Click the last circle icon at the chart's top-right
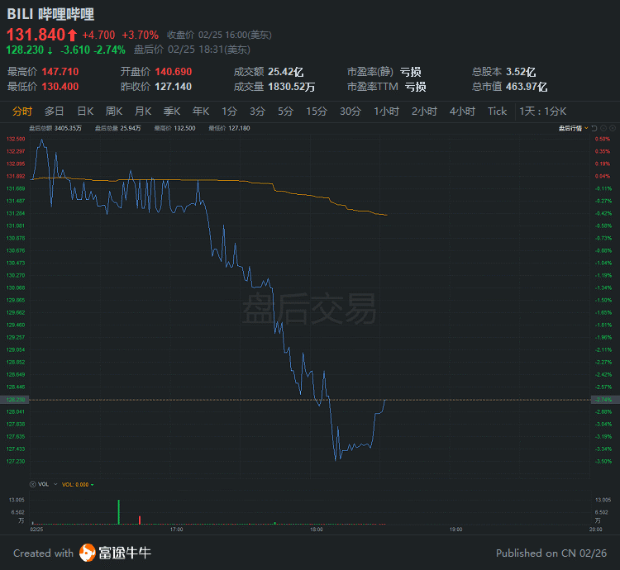 pos(613,128)
